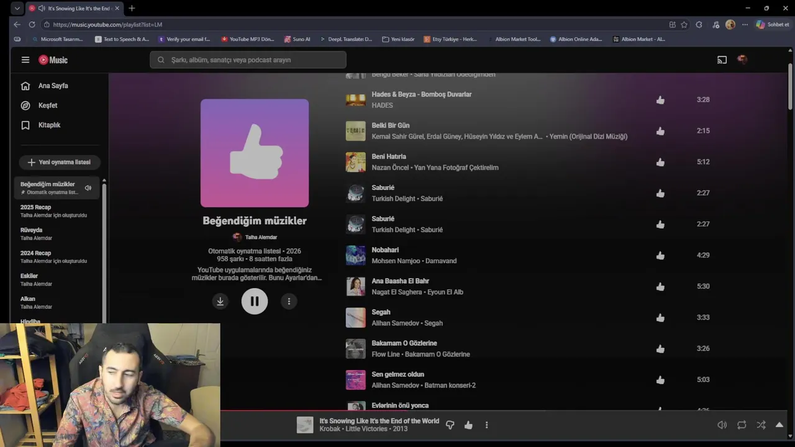This screenshot has width=795, height=447.
Task: Open the account avatar menu
Action: (x=742, y=60)
